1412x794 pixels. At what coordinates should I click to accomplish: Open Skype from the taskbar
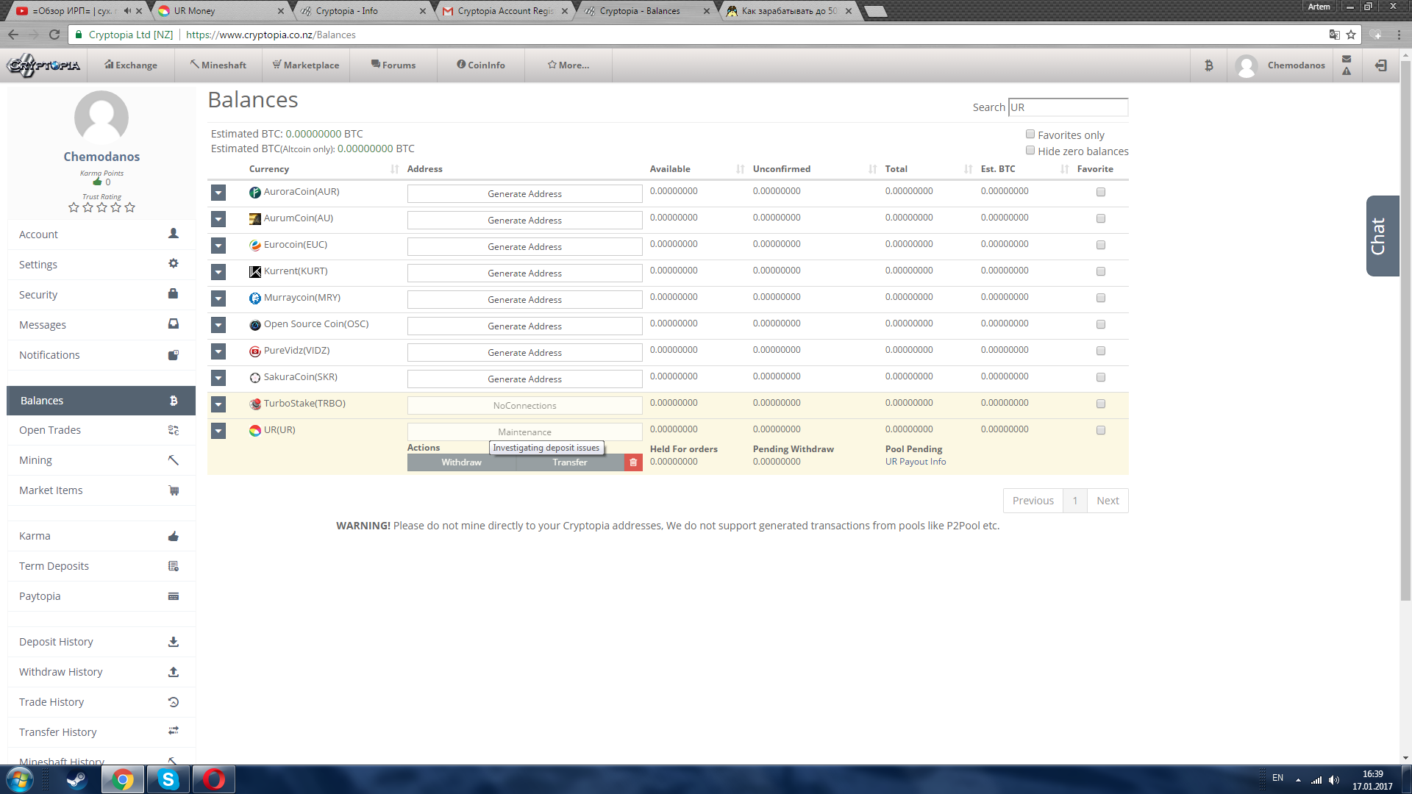coord(168,779)
